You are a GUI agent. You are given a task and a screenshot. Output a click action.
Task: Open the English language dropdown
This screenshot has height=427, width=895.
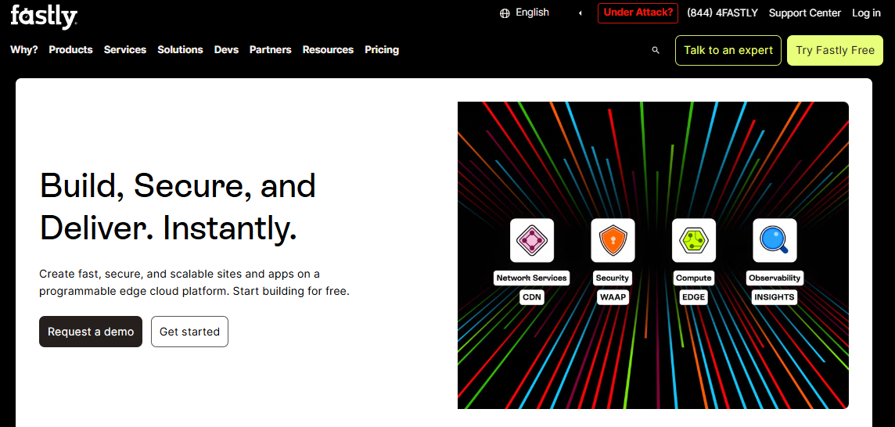pos(532,13)
